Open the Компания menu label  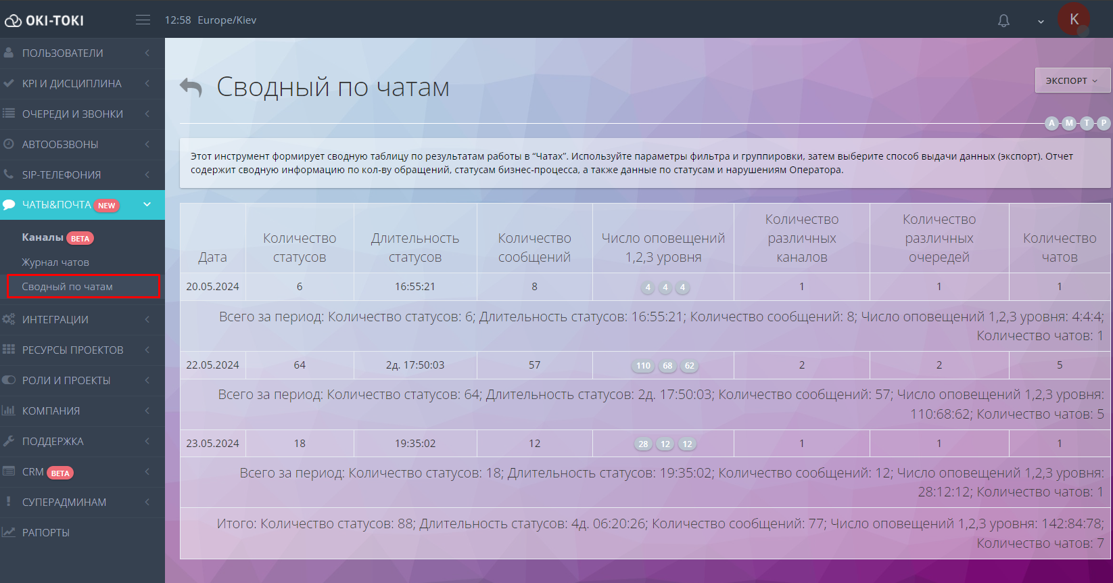[x=51, y=411]
